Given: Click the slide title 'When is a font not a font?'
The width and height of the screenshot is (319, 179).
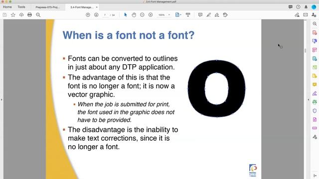Looking at the screenshot, I should pyautogui.click(x=129, y=35).
